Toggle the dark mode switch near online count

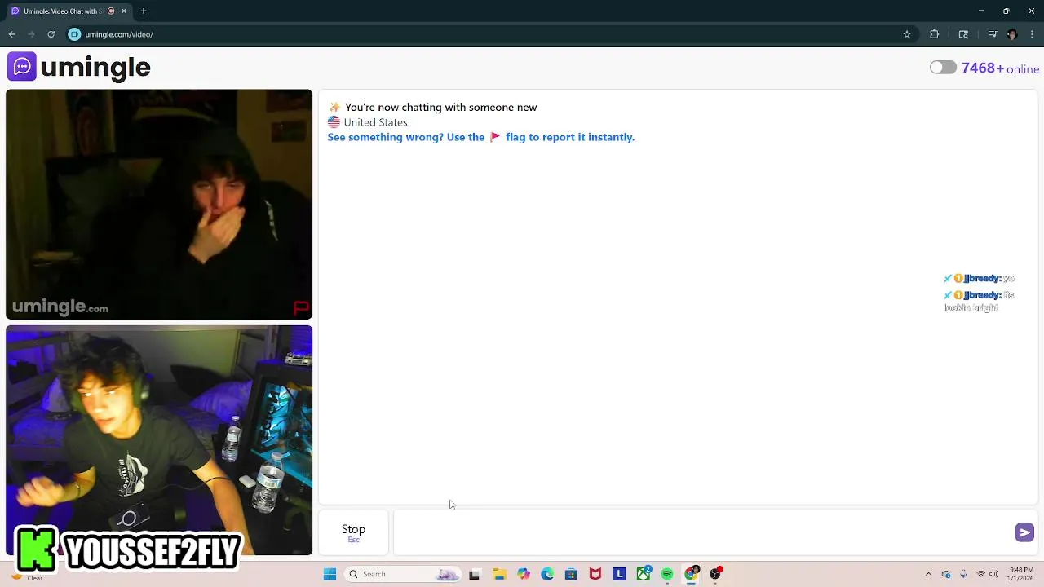943,68
